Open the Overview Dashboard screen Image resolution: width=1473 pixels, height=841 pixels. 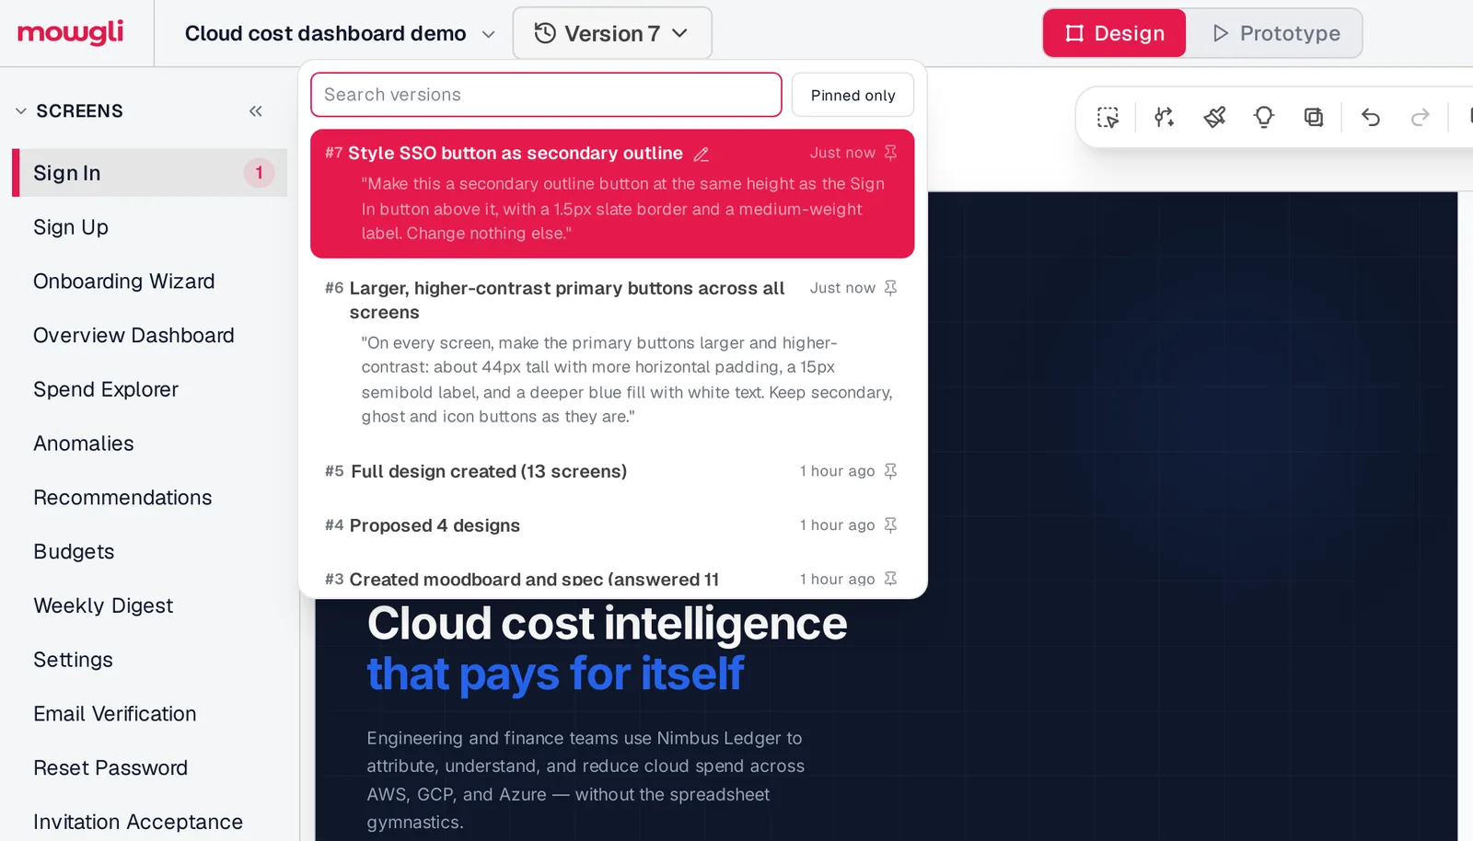coord(150,336)
